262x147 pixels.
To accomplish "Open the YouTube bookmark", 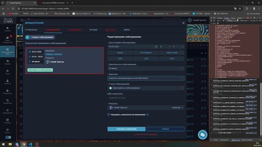I will pos(13,13).
